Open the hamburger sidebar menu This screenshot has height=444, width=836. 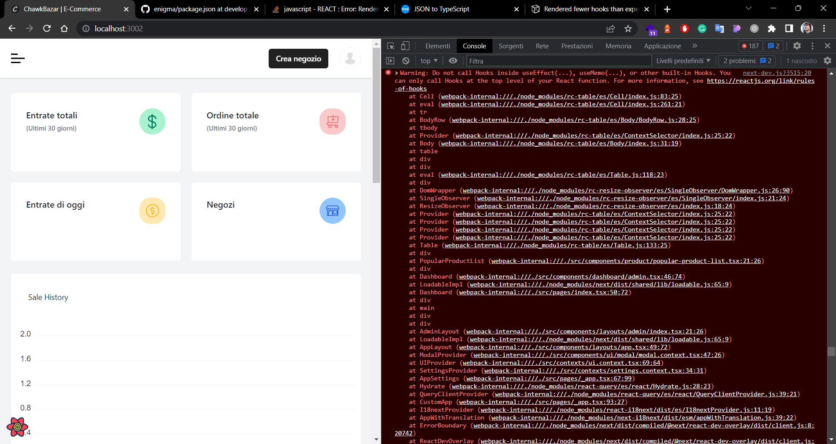(18, 58)
